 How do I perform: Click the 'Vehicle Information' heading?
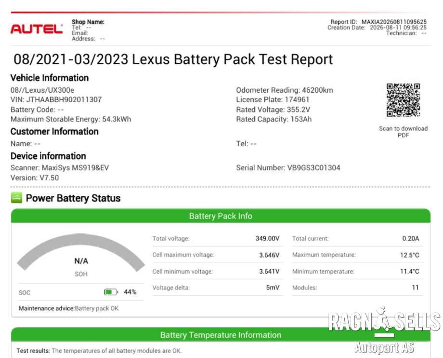point(50,78)
